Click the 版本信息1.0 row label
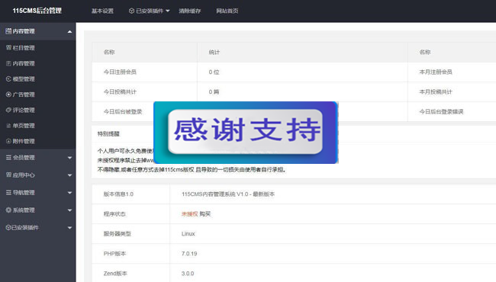 point(118,194)
